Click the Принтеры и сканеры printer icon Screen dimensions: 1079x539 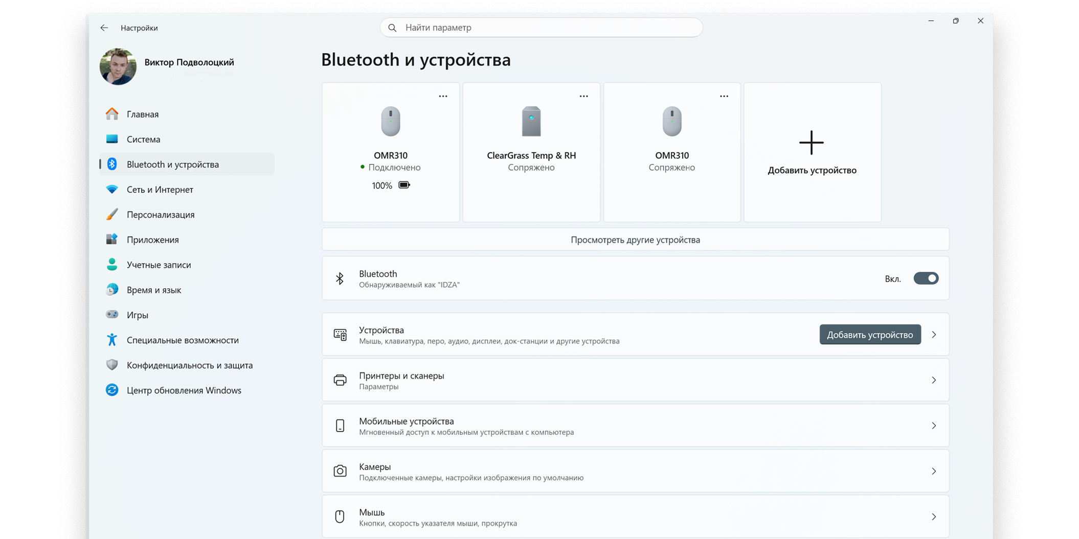pyautogui.click(x=340, y=380)
